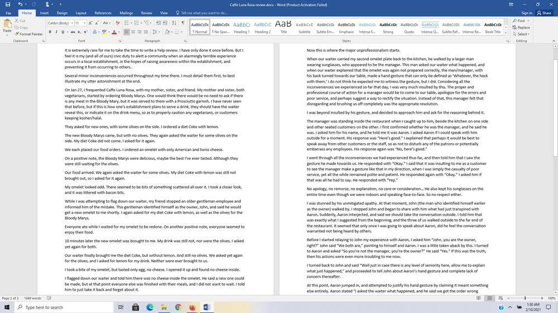Click the red font color swatch
Screen dimensions: 558x313
113,32
